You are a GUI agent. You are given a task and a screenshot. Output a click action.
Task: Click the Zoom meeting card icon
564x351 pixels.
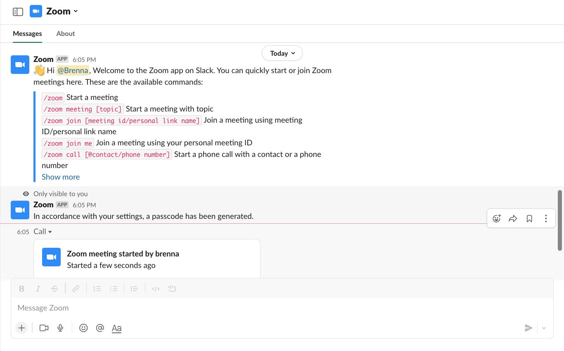[x=51, y=257]
